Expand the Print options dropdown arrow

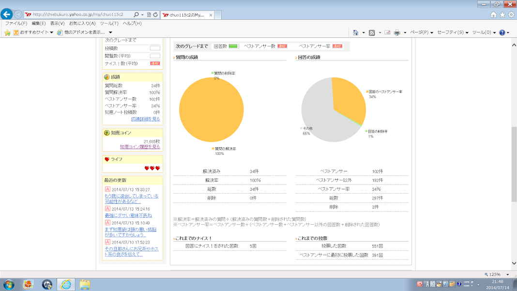pyautogui.click(x=405, y=32)
